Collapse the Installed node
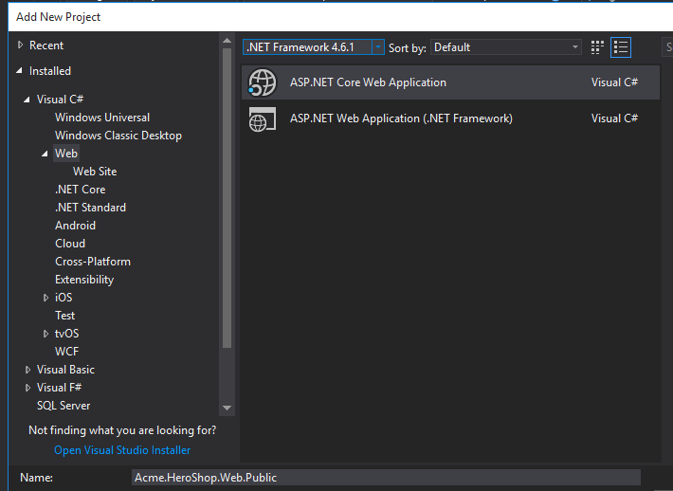The image size is (673, 491). coord(19,71)
